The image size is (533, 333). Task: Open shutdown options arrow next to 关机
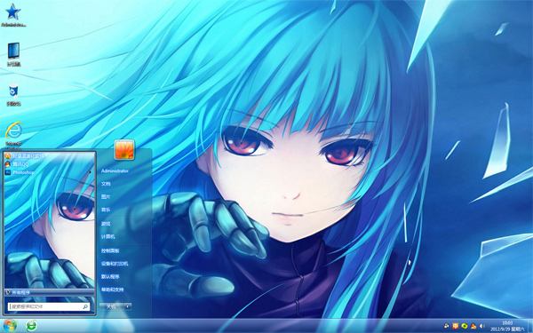point(127,306)
